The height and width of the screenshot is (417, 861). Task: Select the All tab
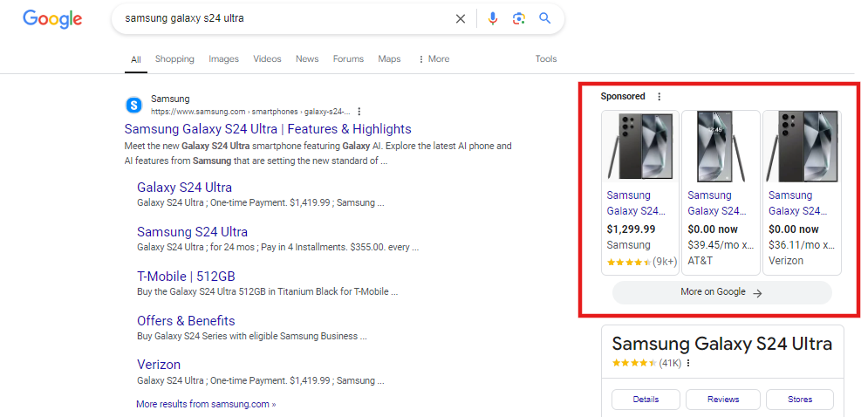[x=135, y=59]
